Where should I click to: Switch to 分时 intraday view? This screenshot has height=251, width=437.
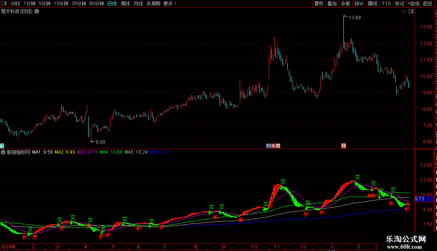click(x=15, y=3)
